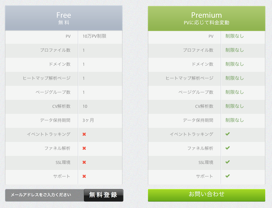The image size is (272, 208).
Task: Click Free plan's ヒートマップ解析ページ label
Action: [46, 78]
